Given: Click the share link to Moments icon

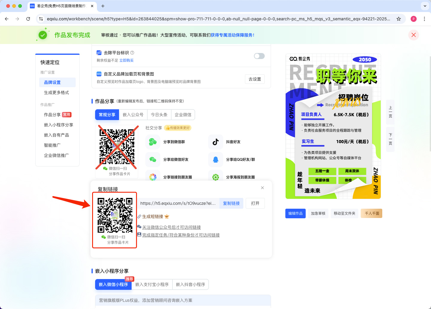Looking at the screenshot, I should (x=153, y=177).
